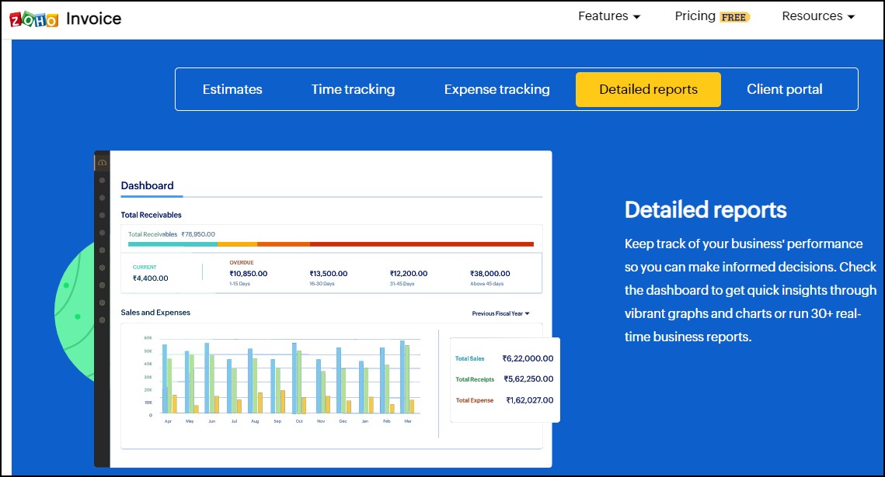Click the CURRENT ₹4,400.00 amount
This screenshot has height=477, width=885.
(x=150, y=278)
